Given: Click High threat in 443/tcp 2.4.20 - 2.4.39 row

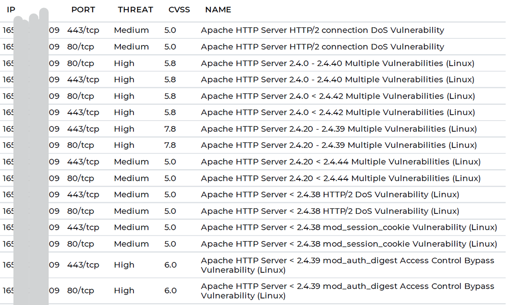Looking at the screenshot, I should (x=124, y=129).
